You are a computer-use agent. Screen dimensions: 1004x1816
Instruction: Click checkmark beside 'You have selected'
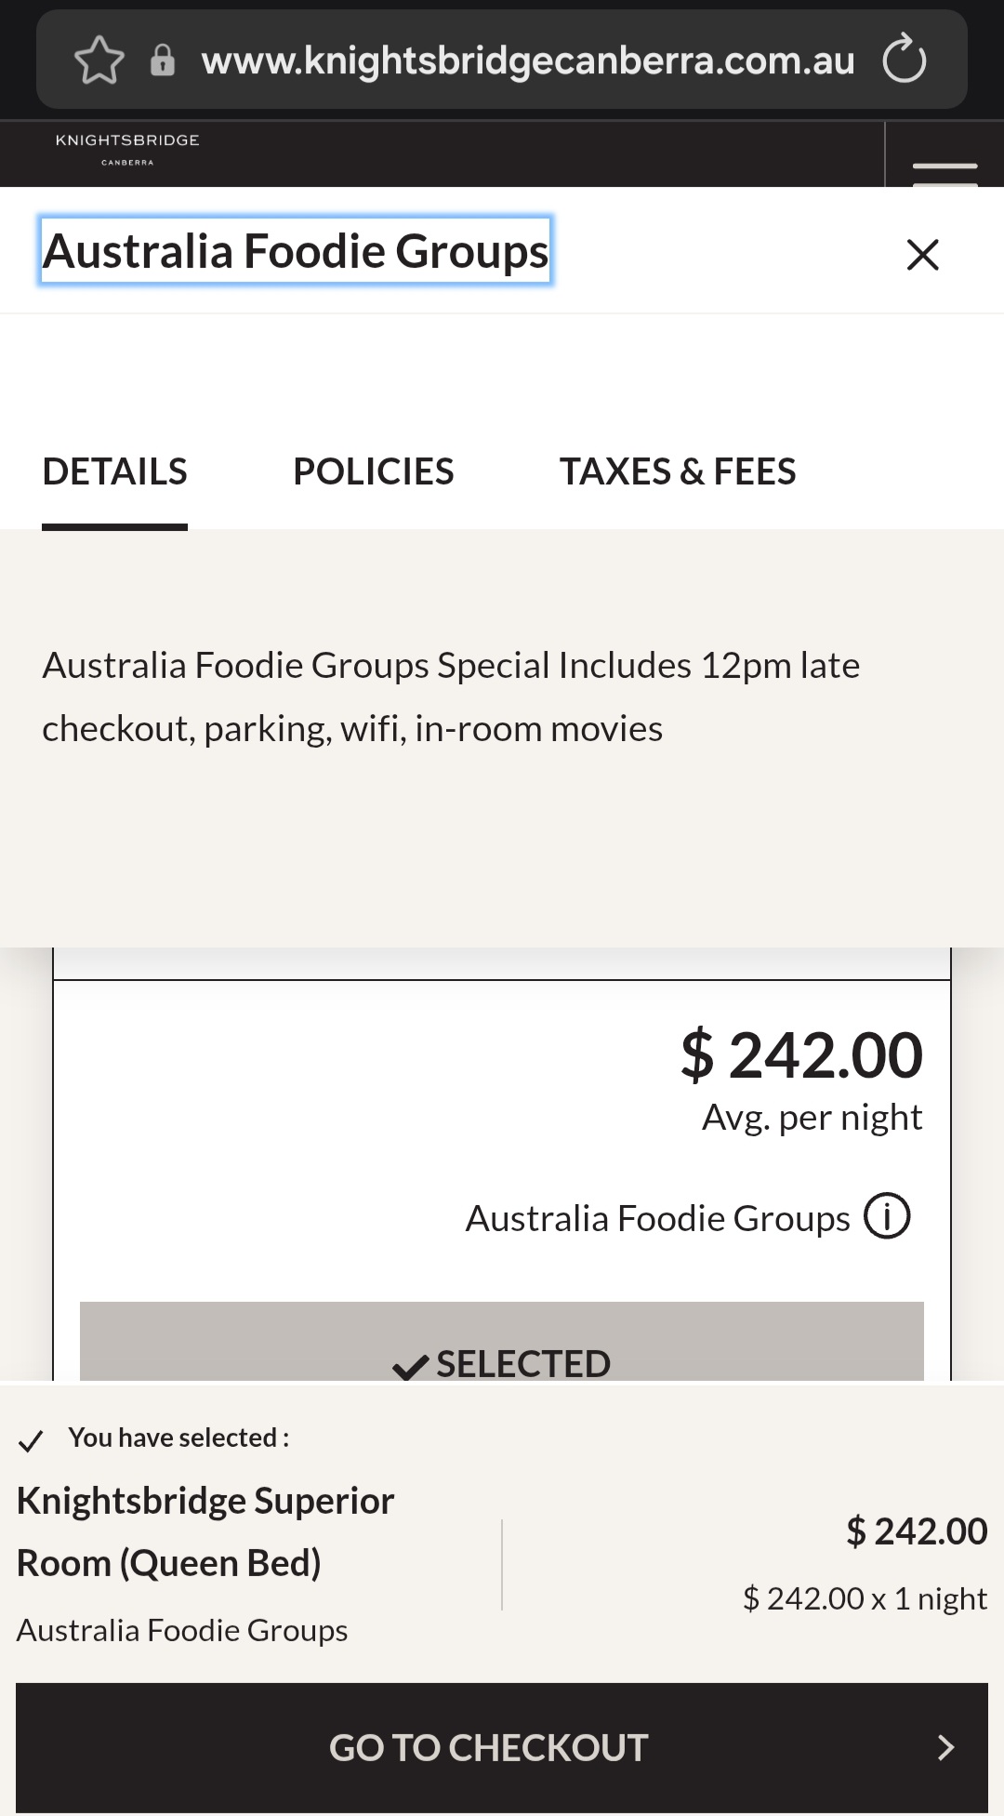click(31, 1440)
